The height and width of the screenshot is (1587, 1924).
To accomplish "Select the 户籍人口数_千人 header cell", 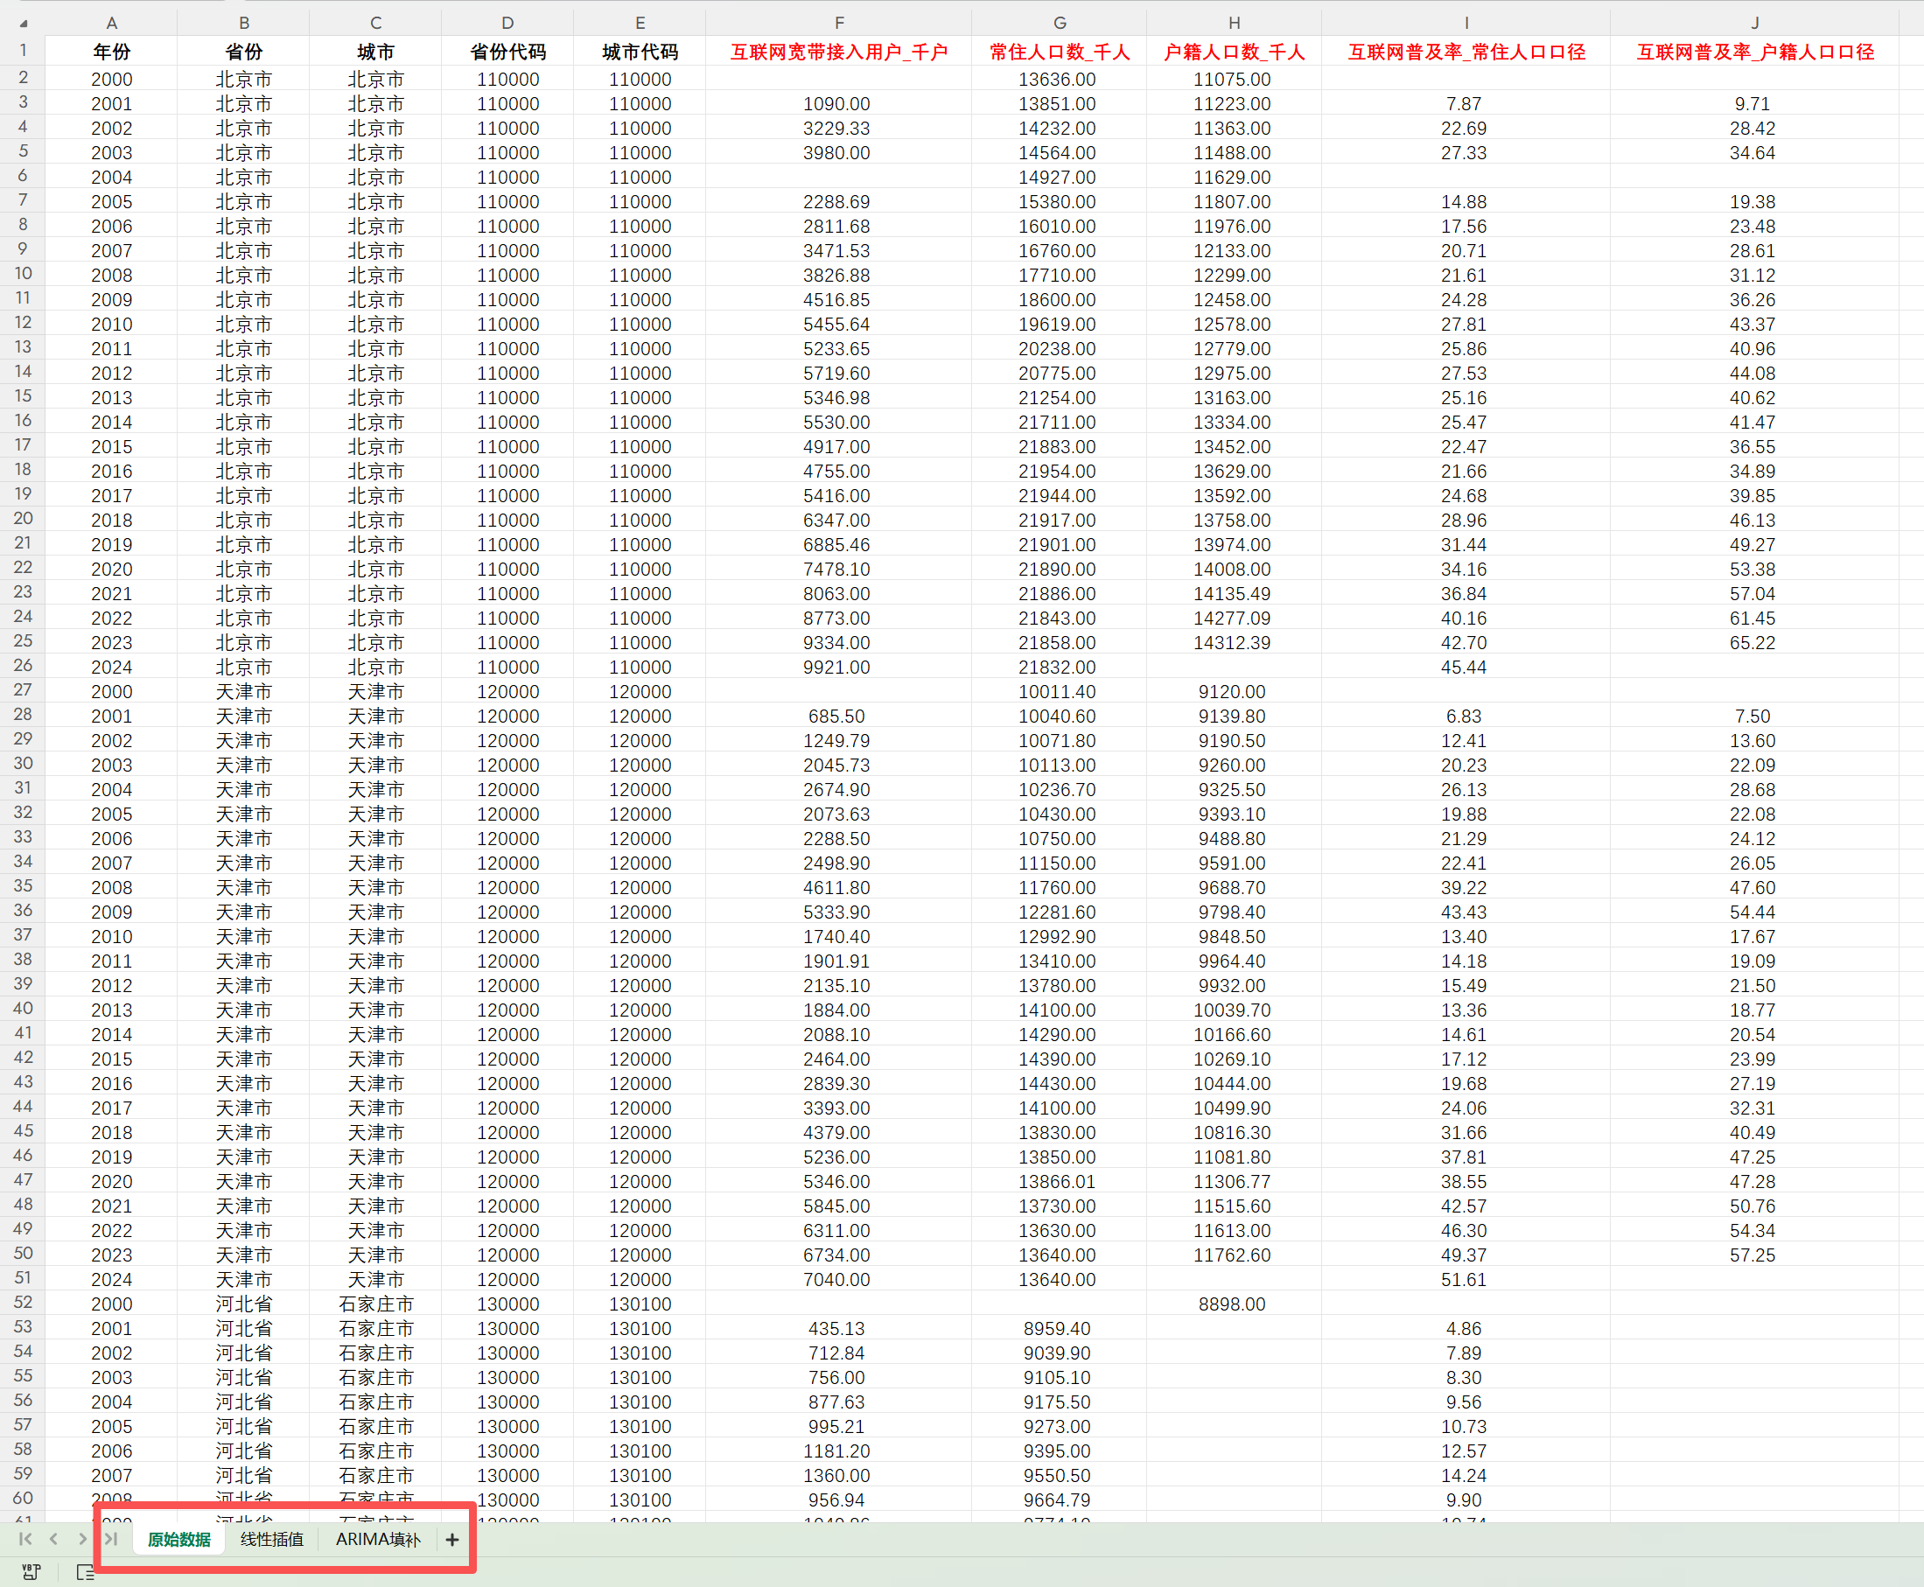I will [1233, 52].
